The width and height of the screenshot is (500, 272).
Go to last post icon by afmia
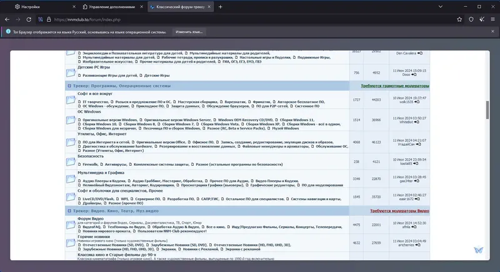(x=414, y=227)
